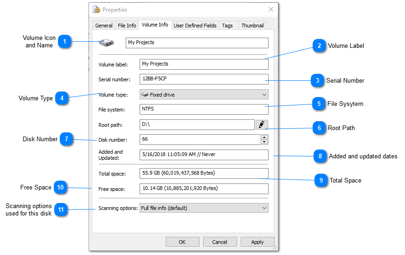
Task: Decrease disk number with down arrow
Action: [x=264, y=142]
